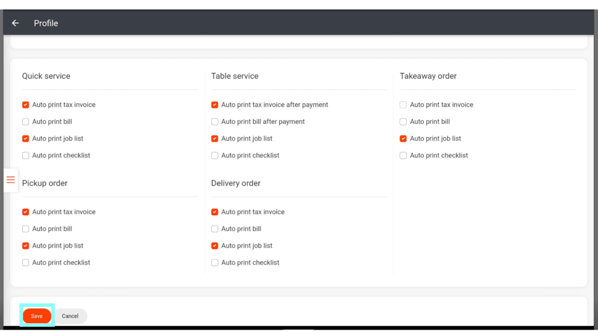This screenshot has height=332, width=598.
Task: Uncheck Quick service Auto print job list
Action: click(x=26, y=139)
